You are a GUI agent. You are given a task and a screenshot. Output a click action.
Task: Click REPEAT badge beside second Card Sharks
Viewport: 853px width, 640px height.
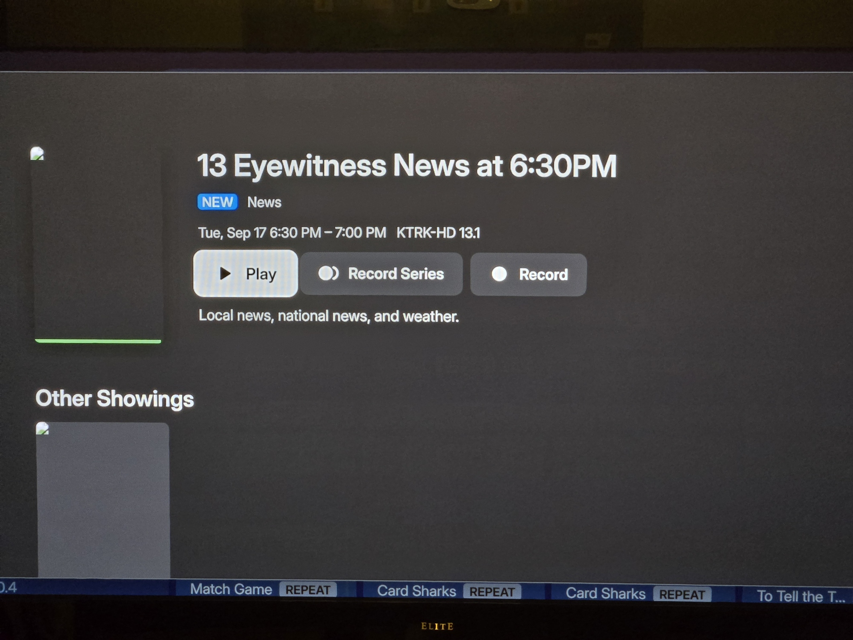tap(682, 595)
